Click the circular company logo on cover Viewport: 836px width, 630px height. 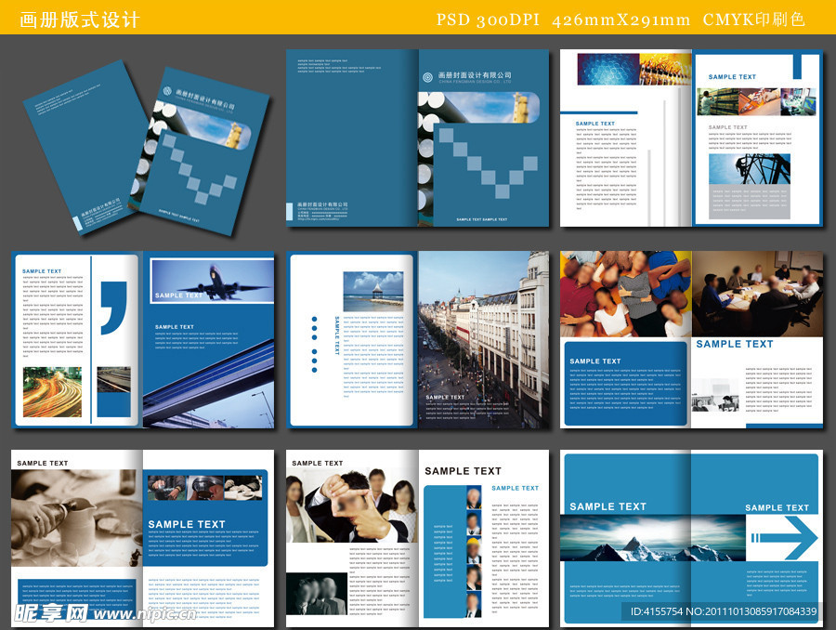click(x=427, y=77)
